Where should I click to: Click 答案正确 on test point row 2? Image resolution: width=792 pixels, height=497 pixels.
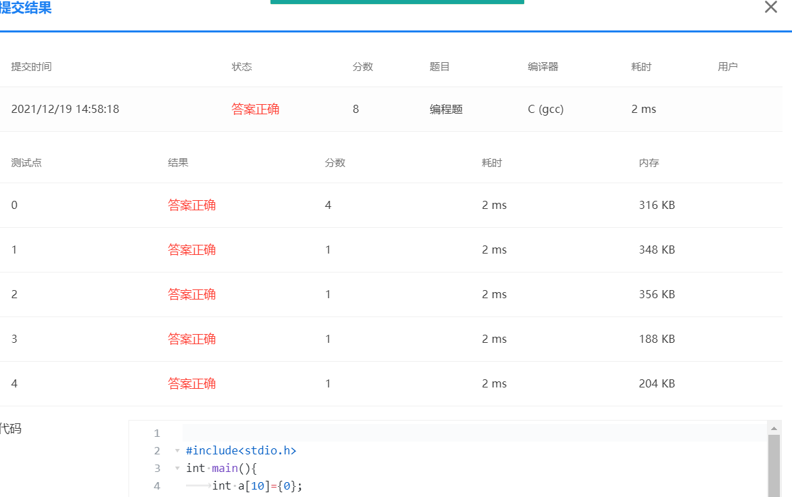(x=191, y=294)
